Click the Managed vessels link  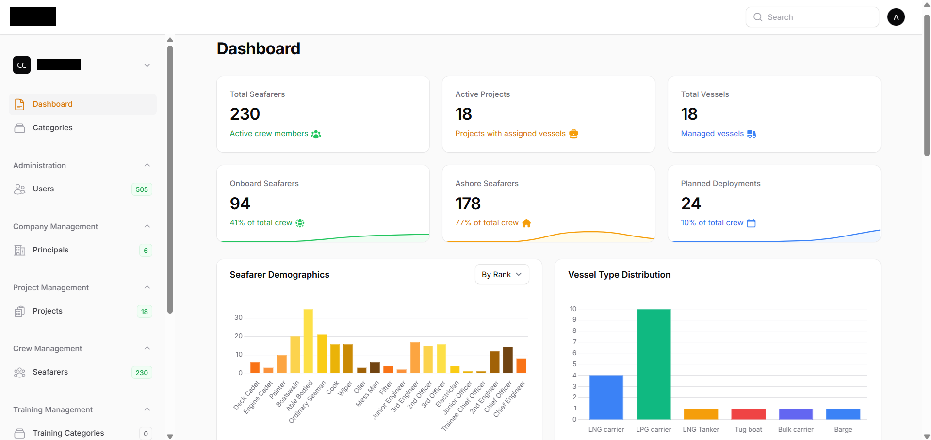click(712, 134)
